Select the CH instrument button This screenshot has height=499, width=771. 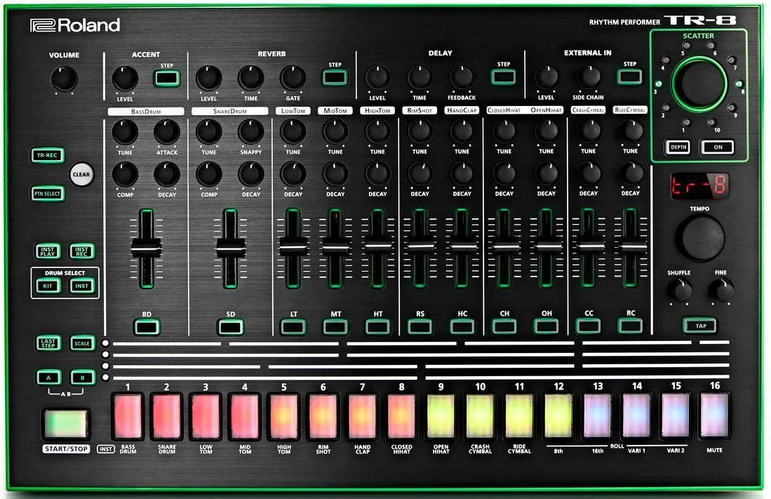point(504,326)
